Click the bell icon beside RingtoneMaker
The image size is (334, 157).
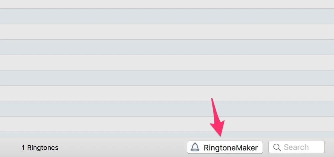click(195, 147)
